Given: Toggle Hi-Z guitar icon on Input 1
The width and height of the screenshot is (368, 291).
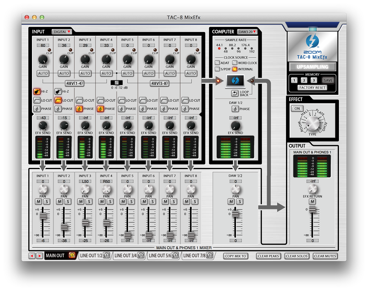Looking at the screenshot, I should (x=37, y=91).
